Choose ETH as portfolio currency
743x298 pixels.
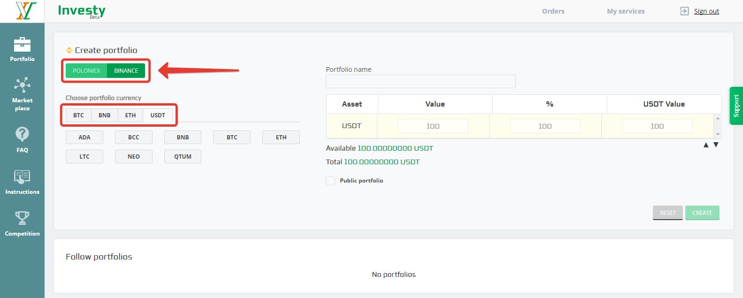pyautogui.click(x=130, y=115)
